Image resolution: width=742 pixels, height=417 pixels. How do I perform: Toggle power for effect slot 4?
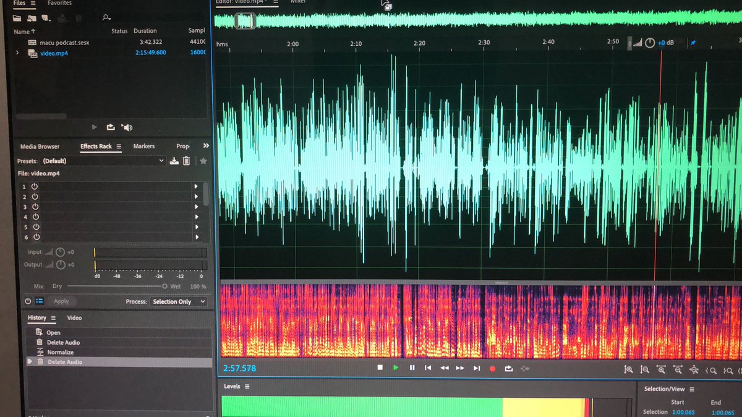(x=35, y=217)
